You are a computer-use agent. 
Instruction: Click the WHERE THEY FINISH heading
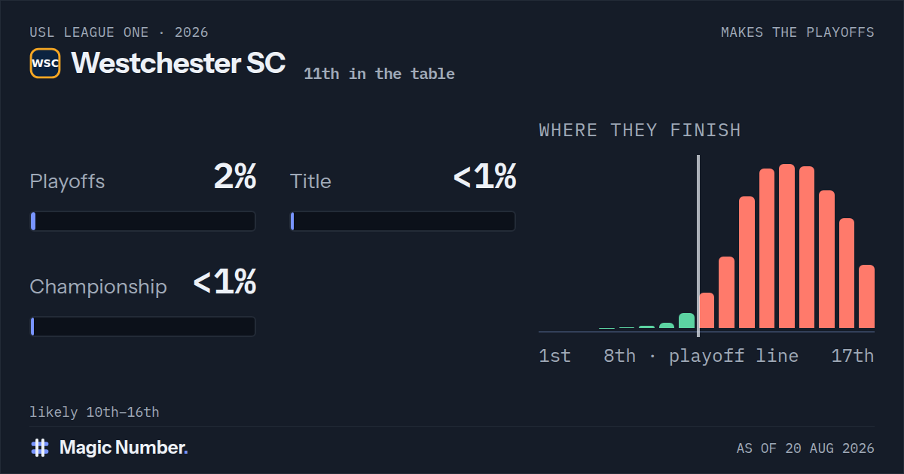[x=640, y=130]
